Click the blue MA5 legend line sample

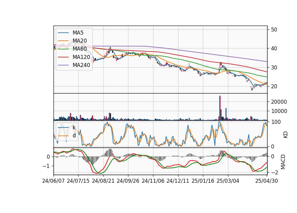click(x=63, y=33)
